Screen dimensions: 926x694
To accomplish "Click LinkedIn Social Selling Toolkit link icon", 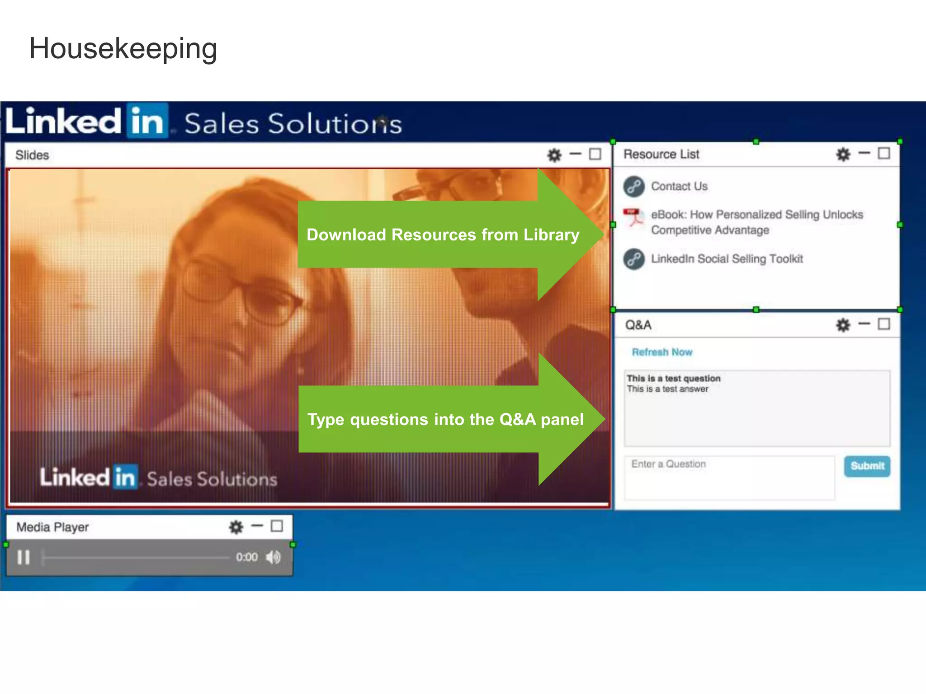I will point(634,259).
